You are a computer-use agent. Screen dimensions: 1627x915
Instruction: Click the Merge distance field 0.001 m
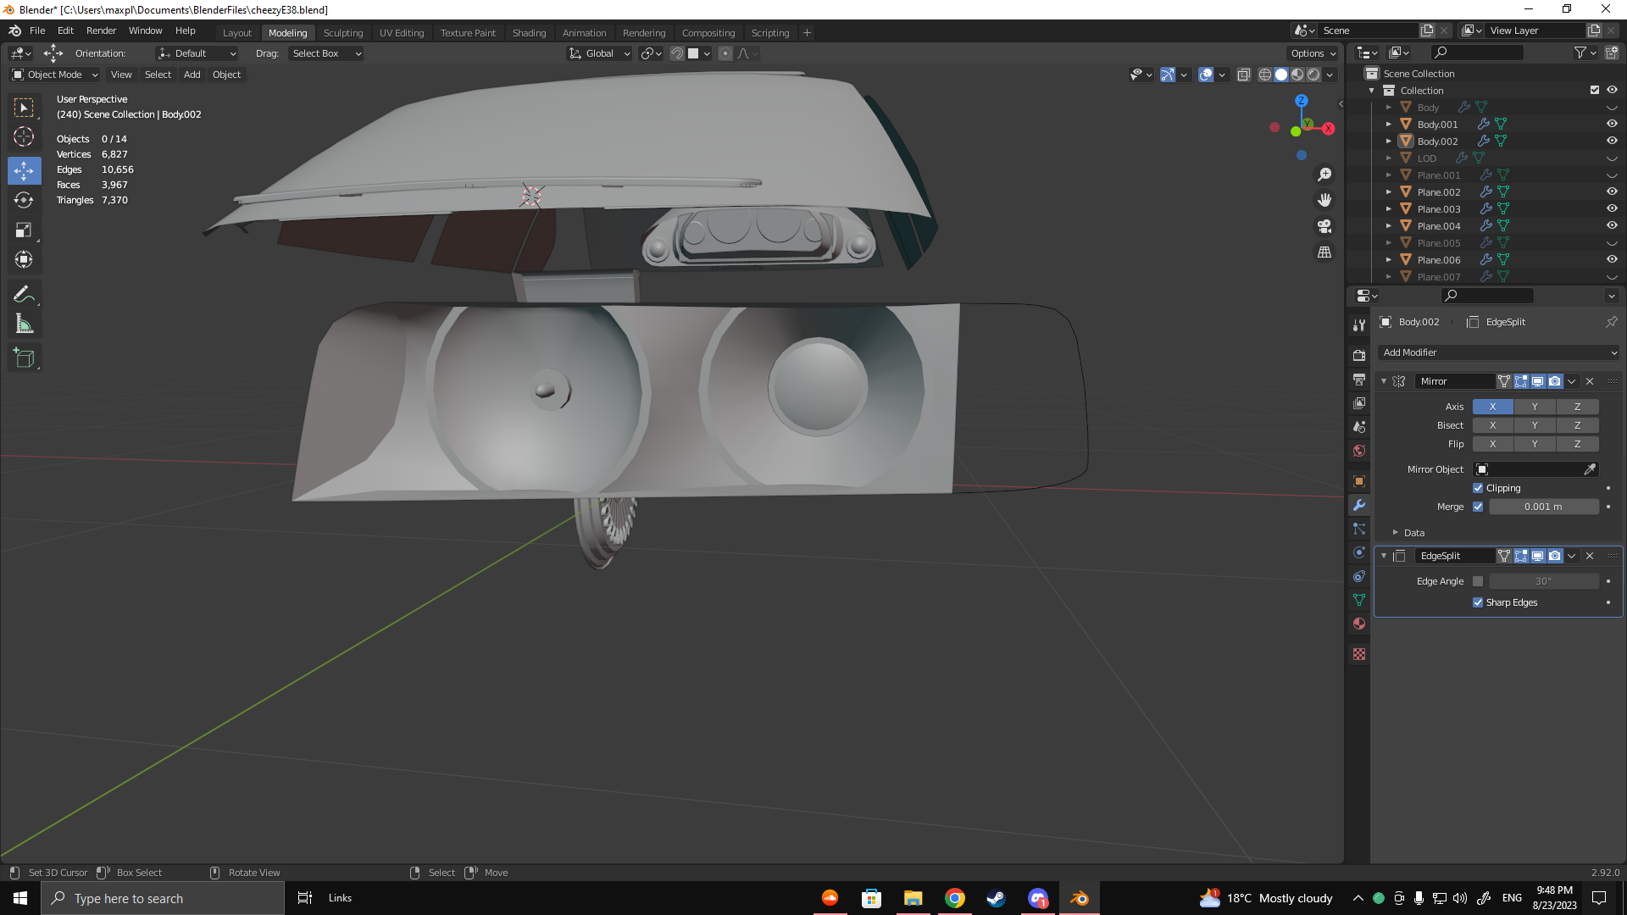[x=1543, y=507]
